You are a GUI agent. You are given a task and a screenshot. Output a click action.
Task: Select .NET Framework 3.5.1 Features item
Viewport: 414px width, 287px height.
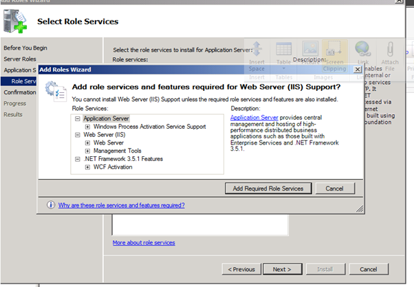(123, 159)
